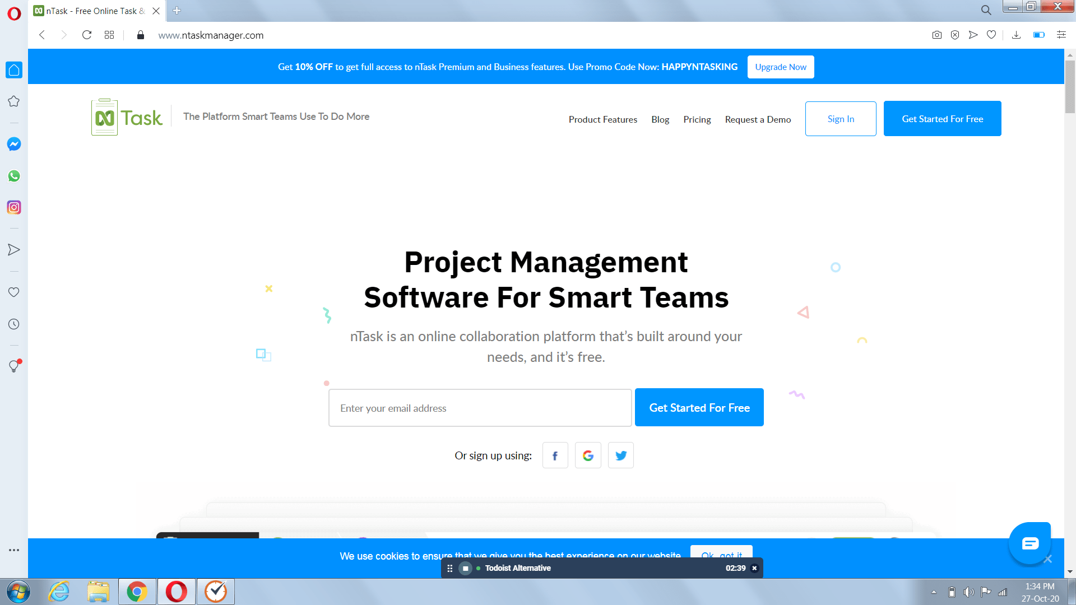This screenshot has height=605, width=1076.
Task: Go to the Pricing page
Action: pyautogui.click(x=697, y=119)
